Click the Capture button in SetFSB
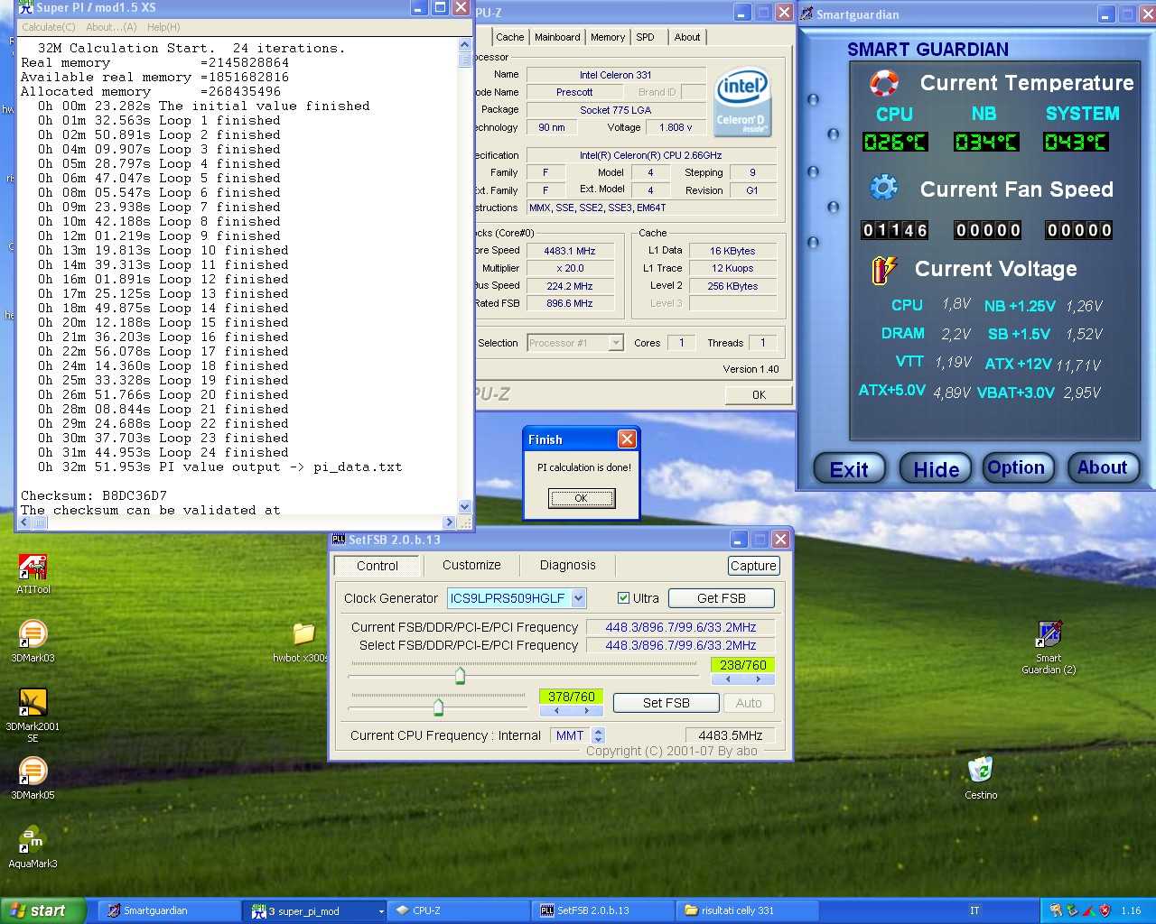This screenshot has height=924, width=1156. coord(753,566)
